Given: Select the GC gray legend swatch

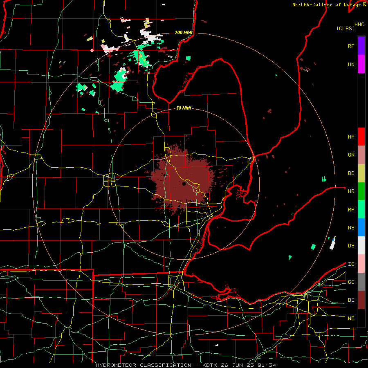Looking at the screenshot, I should point(361,282).
